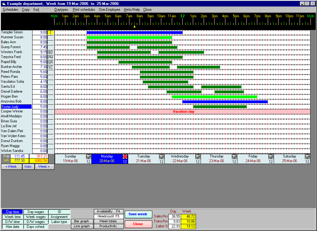This screenshot has width=317, height=231.
Task: Click Friday's day status indicator
Action: 271,157
